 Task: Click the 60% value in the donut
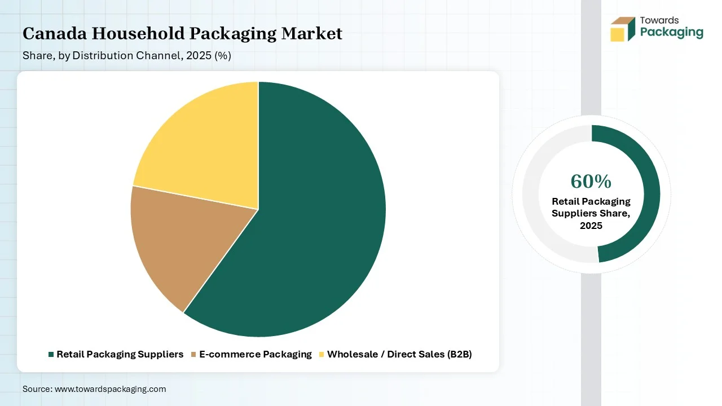coord(591,182)
